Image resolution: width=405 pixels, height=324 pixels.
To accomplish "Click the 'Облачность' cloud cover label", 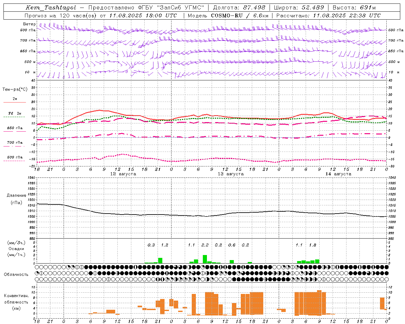I will click(x=16, y=274).
